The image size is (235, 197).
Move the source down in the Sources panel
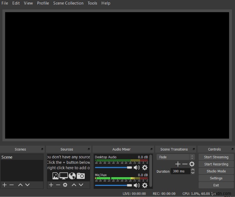tap(81, 185)
